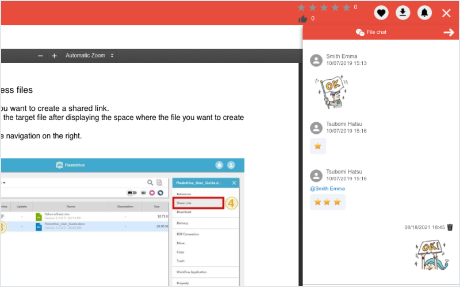Select Fleekdrive_User_Guide.docx row in embedded list

pos(85,226)
